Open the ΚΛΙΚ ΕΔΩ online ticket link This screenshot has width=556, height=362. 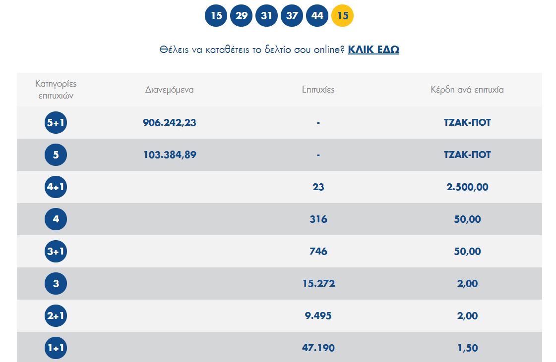[x=373, y=50]
